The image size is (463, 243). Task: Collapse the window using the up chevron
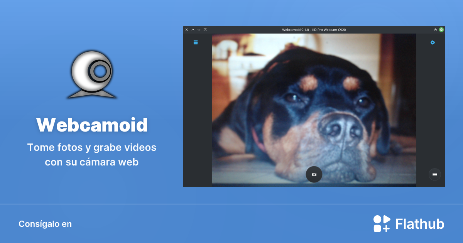coord(193,29)
